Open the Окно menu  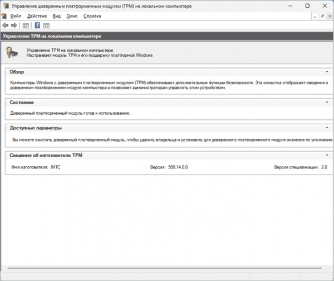click(x=72, y=16)
